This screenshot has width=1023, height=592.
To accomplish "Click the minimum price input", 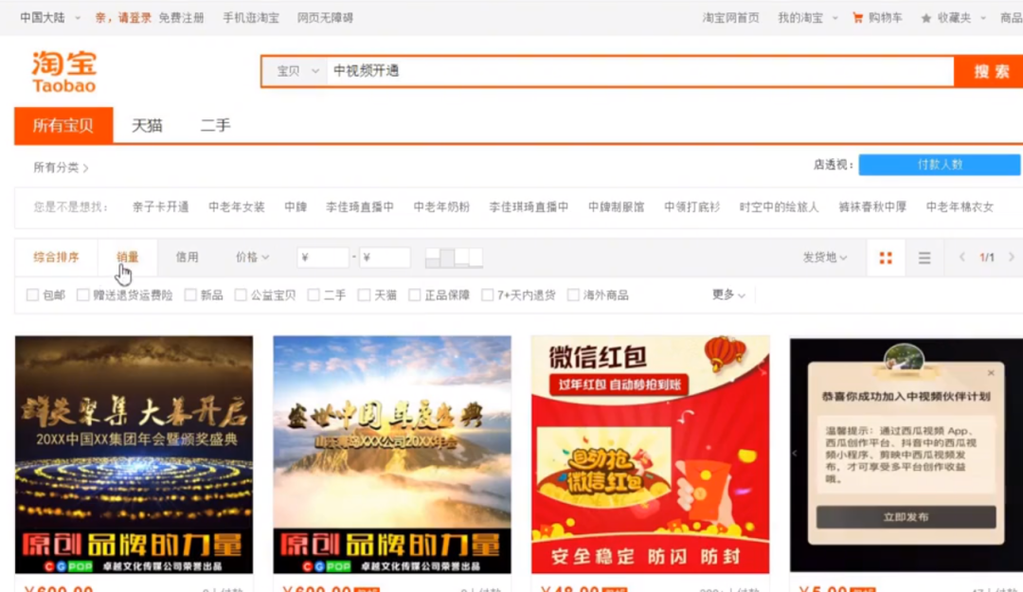I will click(x=323, y=257).
